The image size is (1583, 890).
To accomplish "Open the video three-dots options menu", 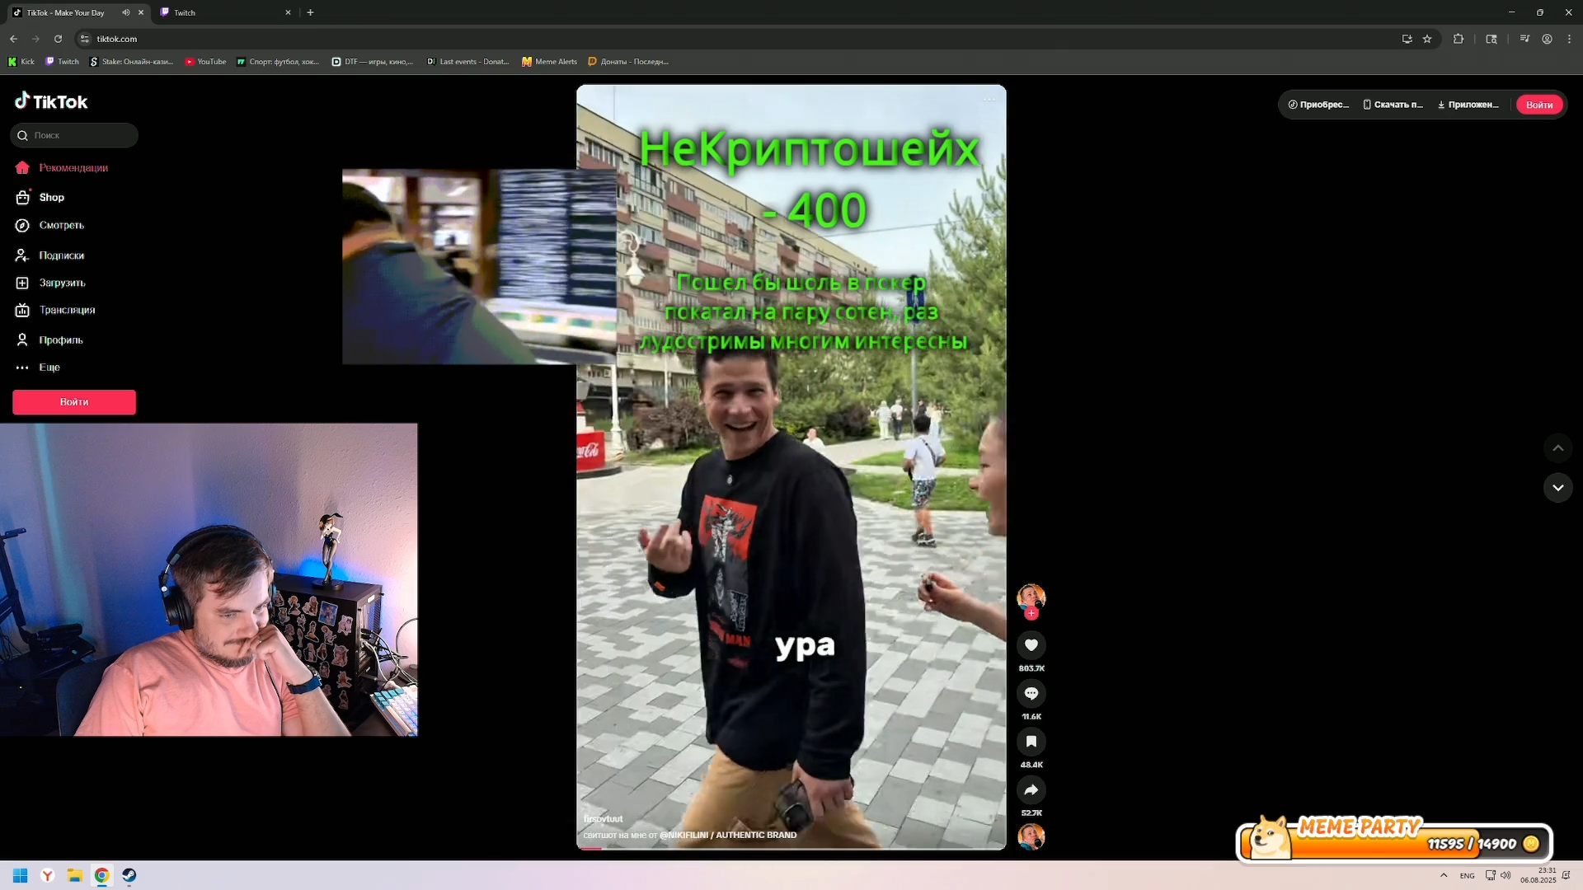I will pyautogui.click(x=989, y=100).
